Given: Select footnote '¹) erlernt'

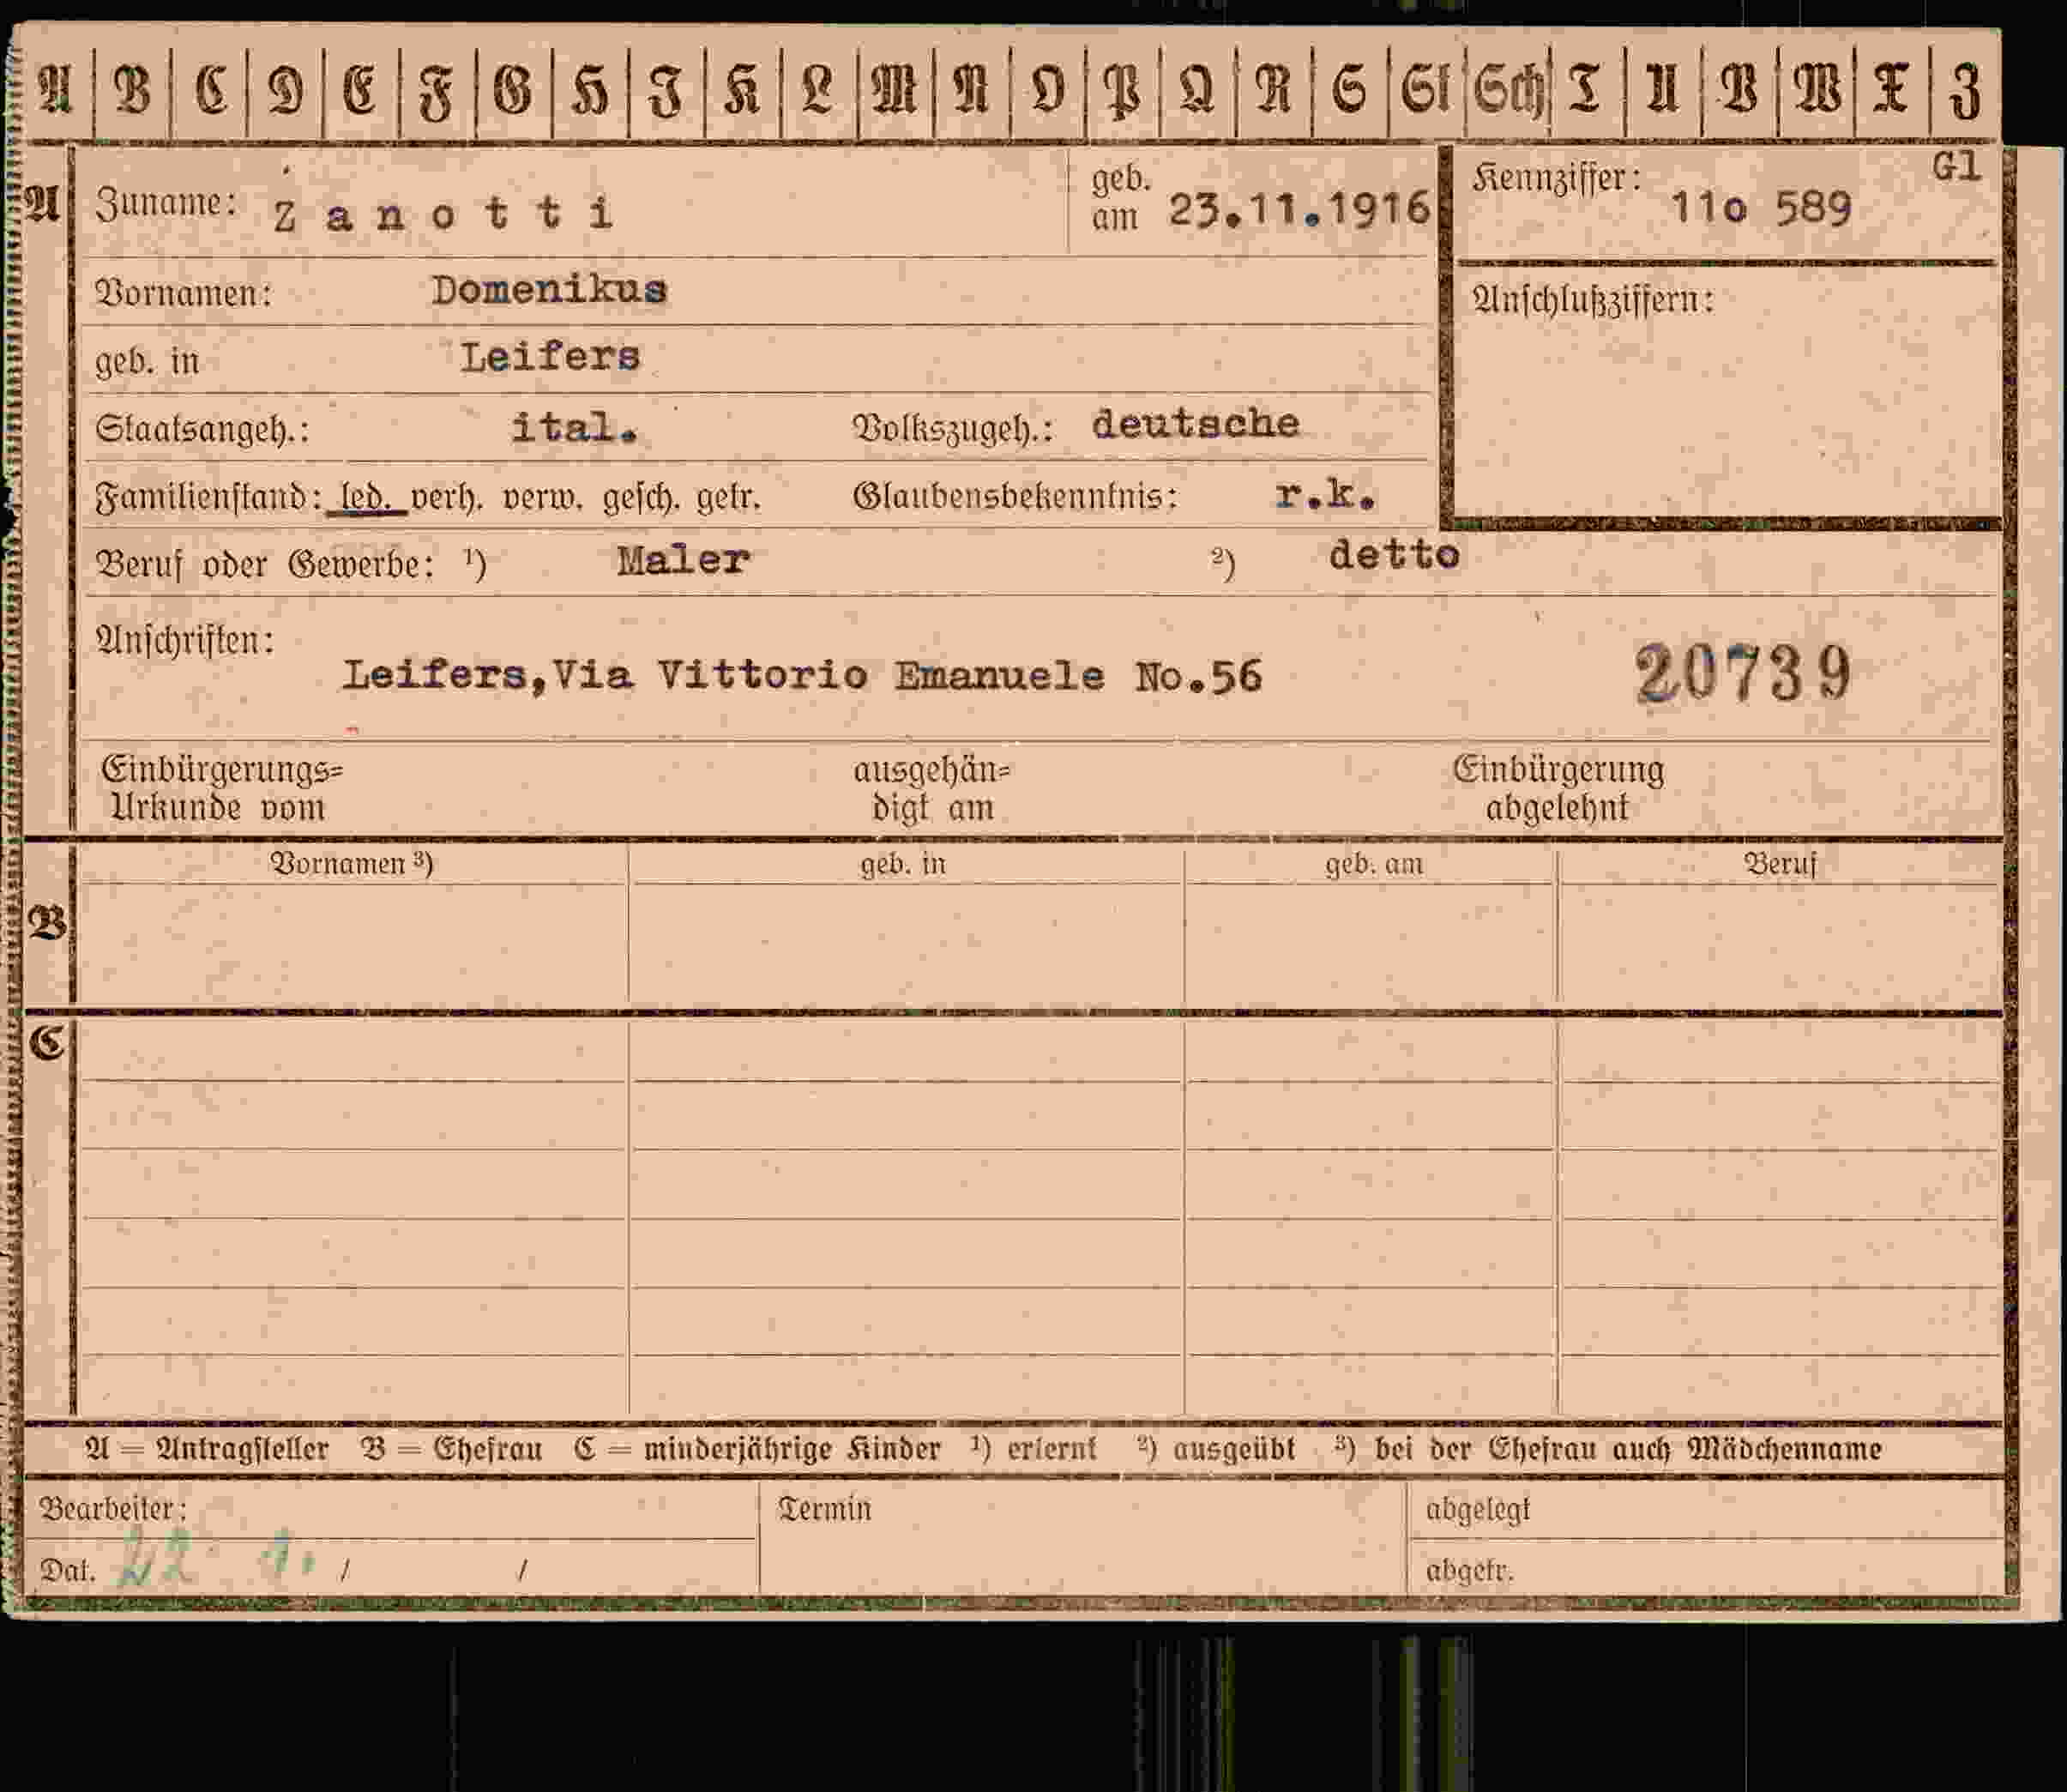Looking at the screenshot, I should click(x=1033, y=1448).
